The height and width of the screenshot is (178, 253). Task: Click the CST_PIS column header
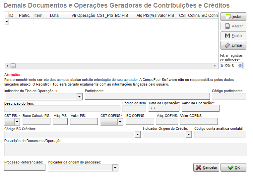[x=104, y=16]
